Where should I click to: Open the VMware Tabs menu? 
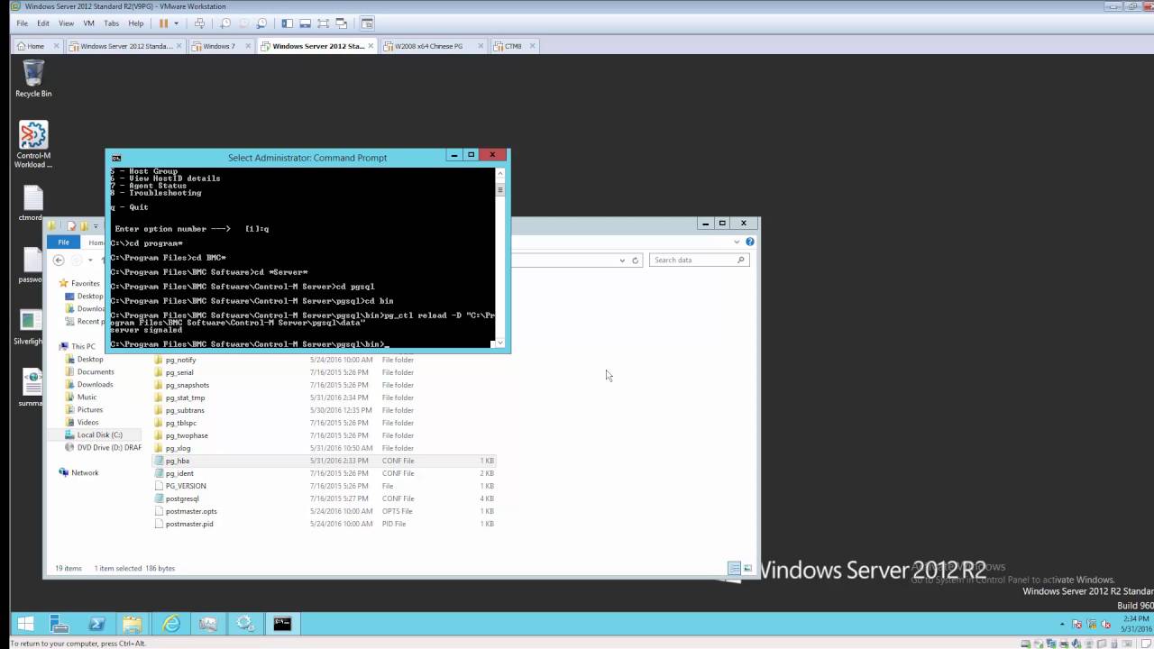(111, 23)
